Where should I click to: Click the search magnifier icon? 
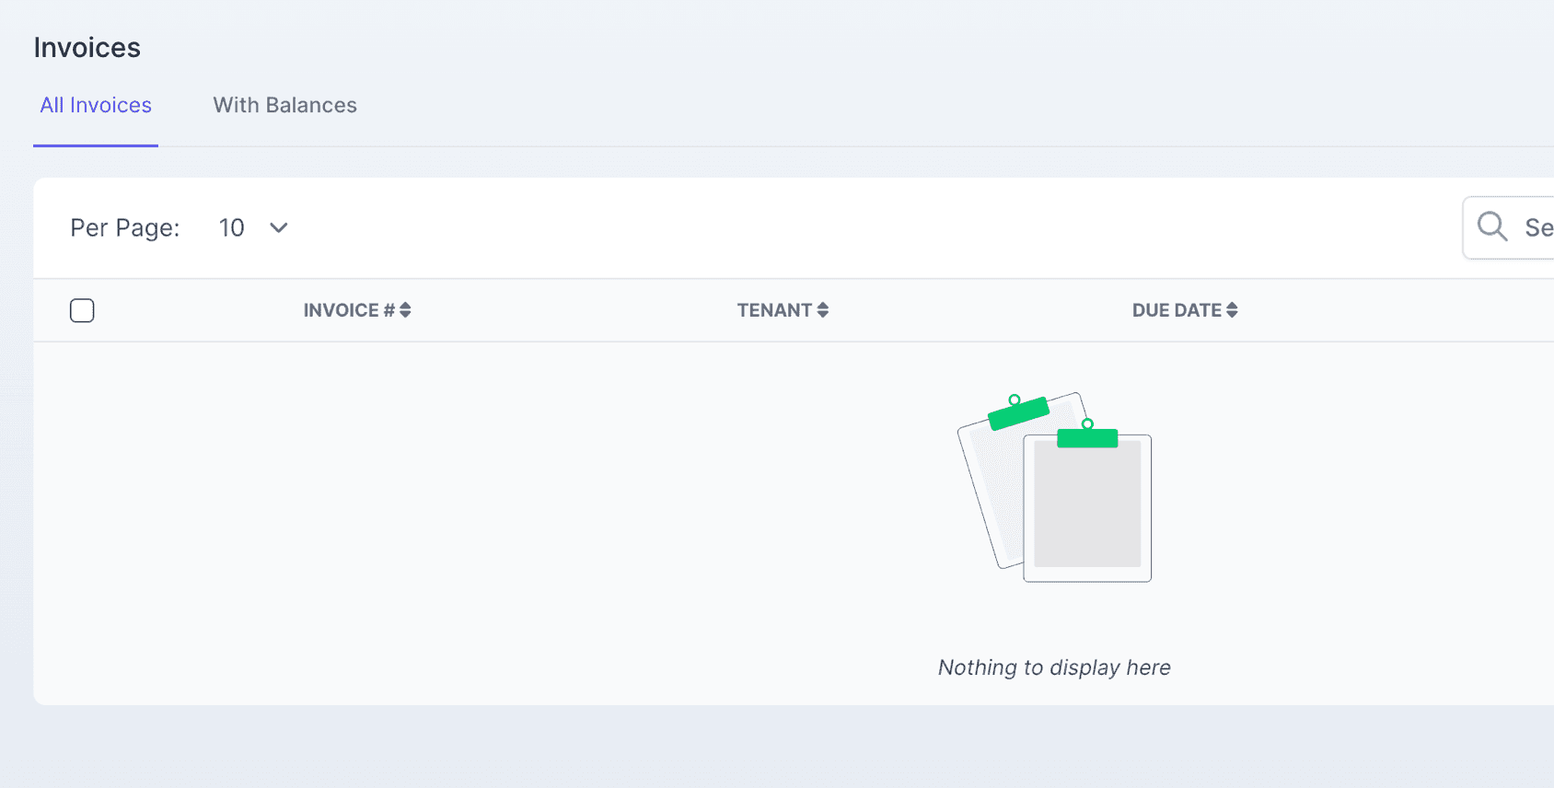[1491, 226]
